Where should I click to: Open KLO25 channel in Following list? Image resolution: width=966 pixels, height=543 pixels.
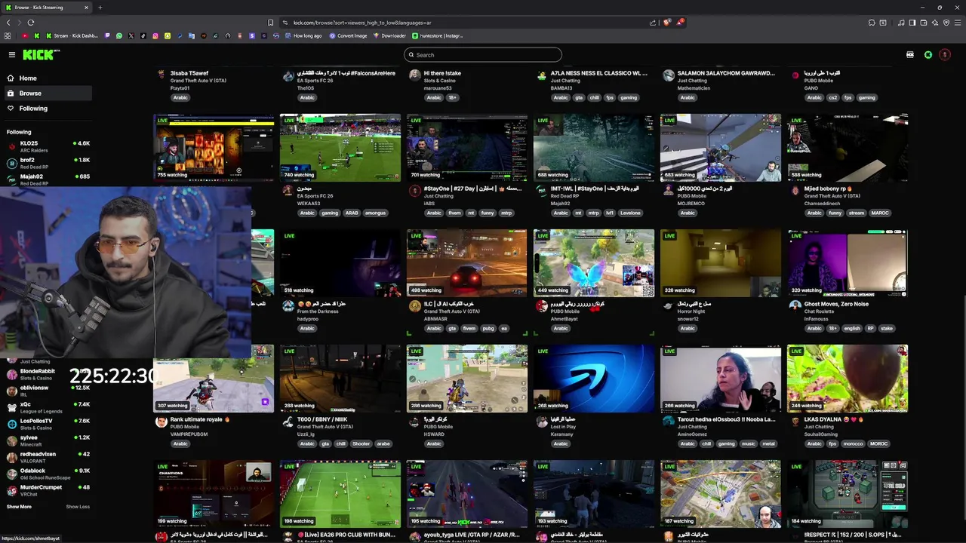[48, 146]
